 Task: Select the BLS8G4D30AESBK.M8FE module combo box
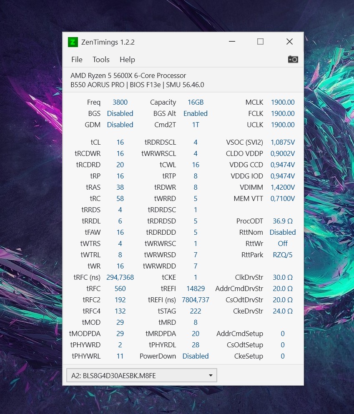142,375
